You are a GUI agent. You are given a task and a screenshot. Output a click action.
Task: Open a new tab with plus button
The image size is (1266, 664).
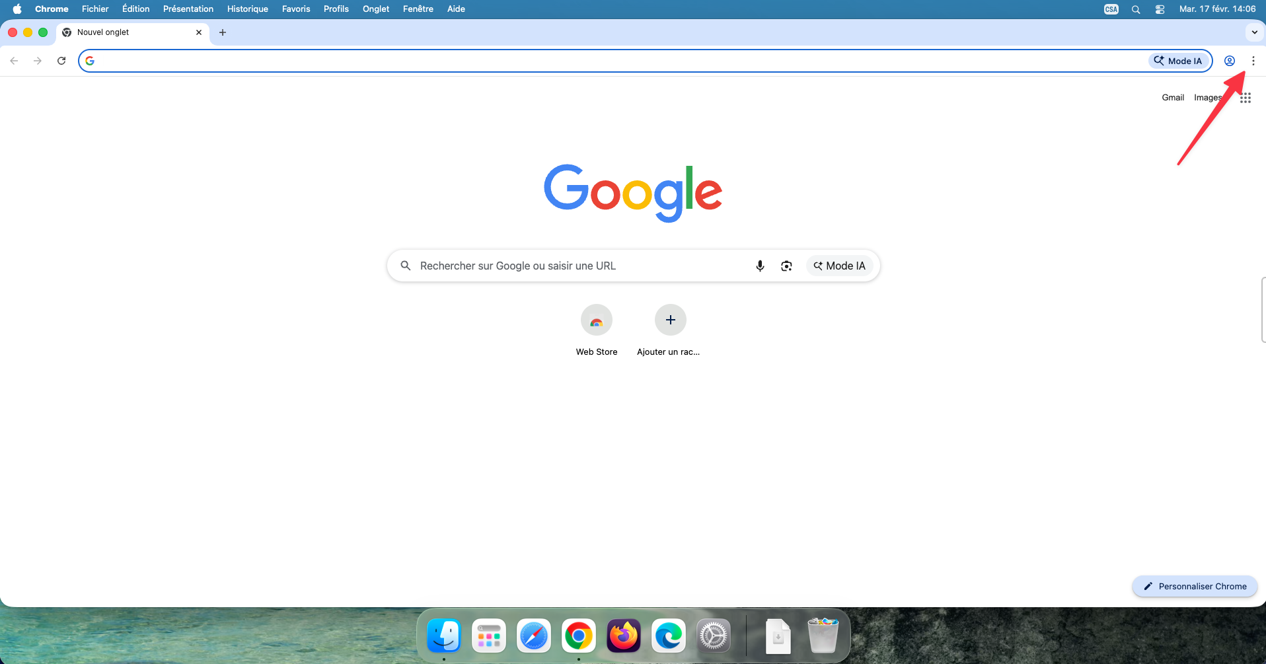223,32
